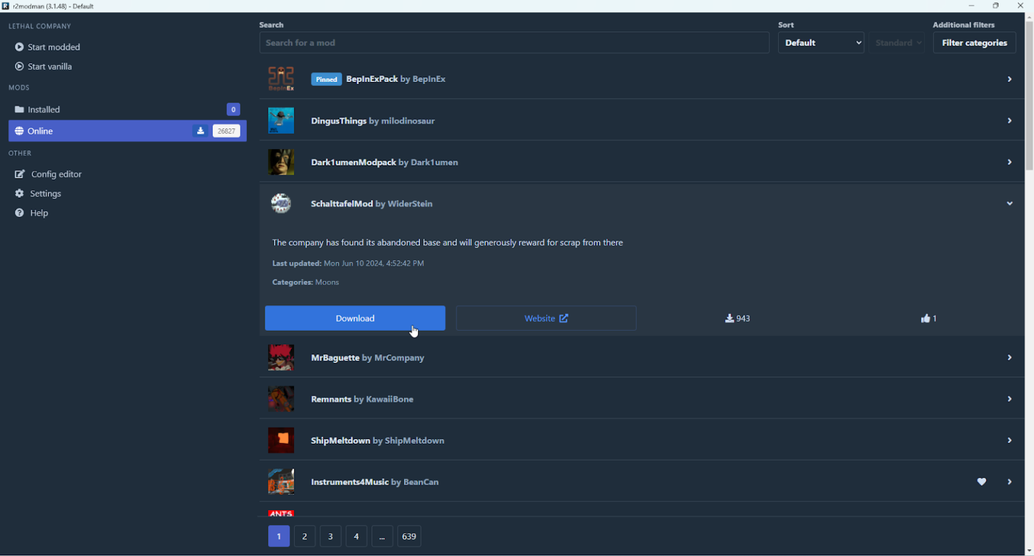The image size is (1034, 556).
Task: Click the 26827 online mods count badge
Action: 226,131
